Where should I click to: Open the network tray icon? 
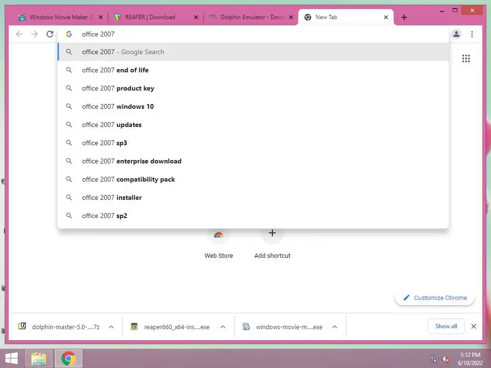(x=434, y=359)
